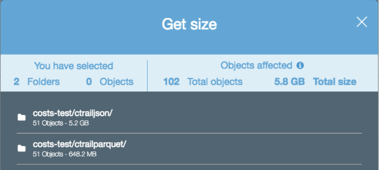Click the 5.8 GB value
This screenshot has width=379, height=170.
coord(289,82)
